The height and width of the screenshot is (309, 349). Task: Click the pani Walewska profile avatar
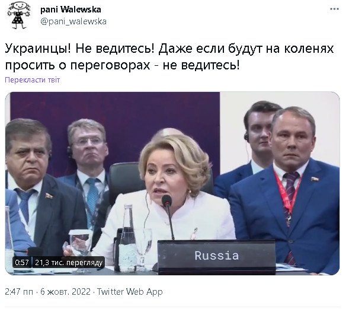pos(19,15)
